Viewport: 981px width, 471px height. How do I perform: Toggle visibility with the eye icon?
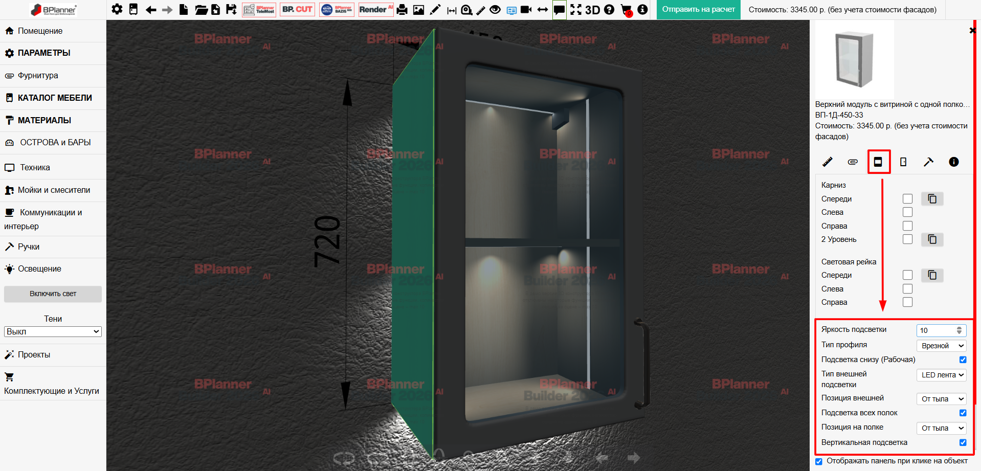pyautogui.click(x=495, y=10)
